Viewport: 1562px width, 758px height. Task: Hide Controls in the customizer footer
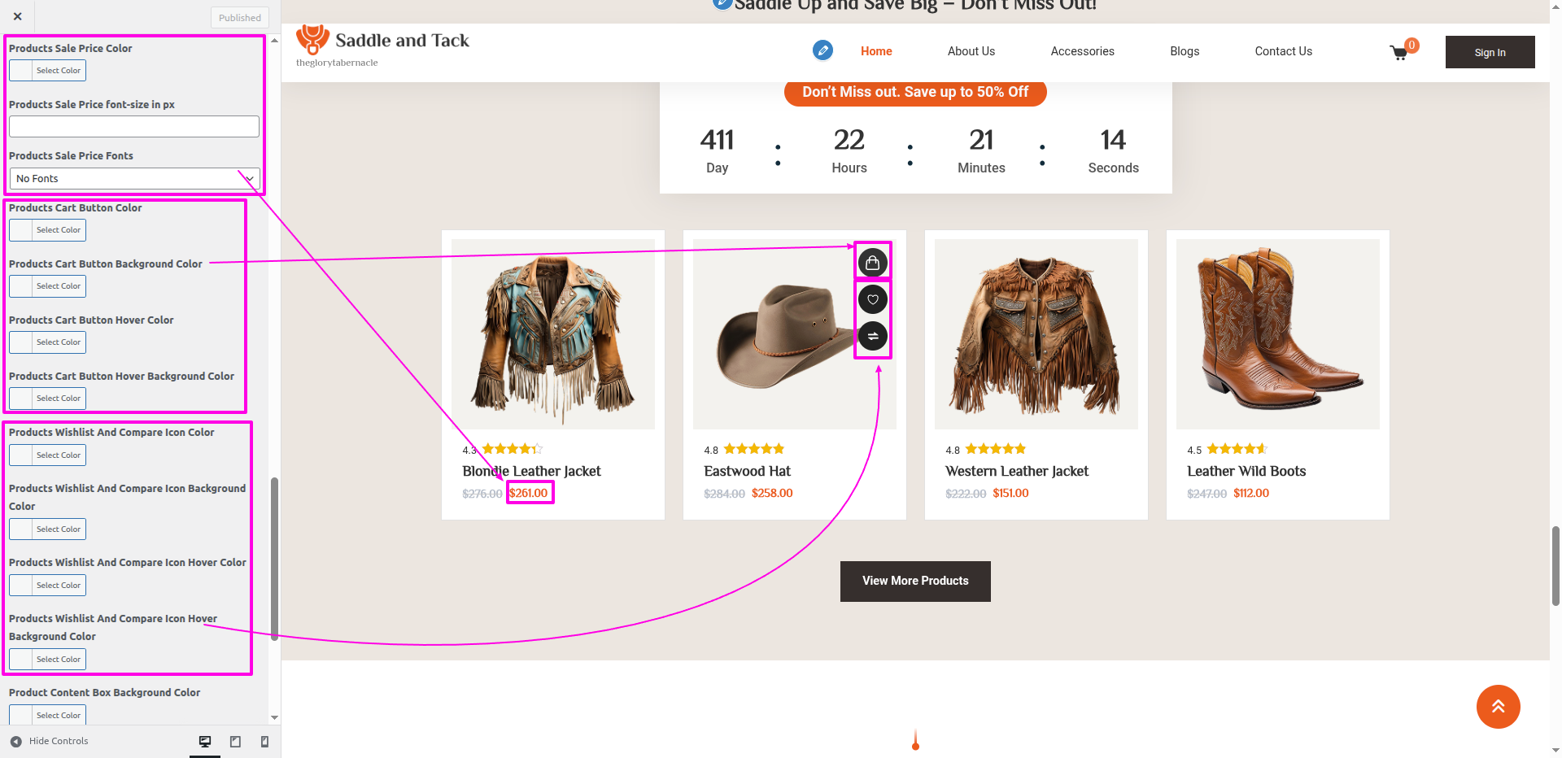(50, 741)
